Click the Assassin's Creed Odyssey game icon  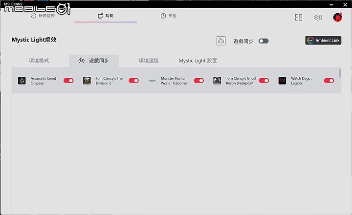point(22,81)
